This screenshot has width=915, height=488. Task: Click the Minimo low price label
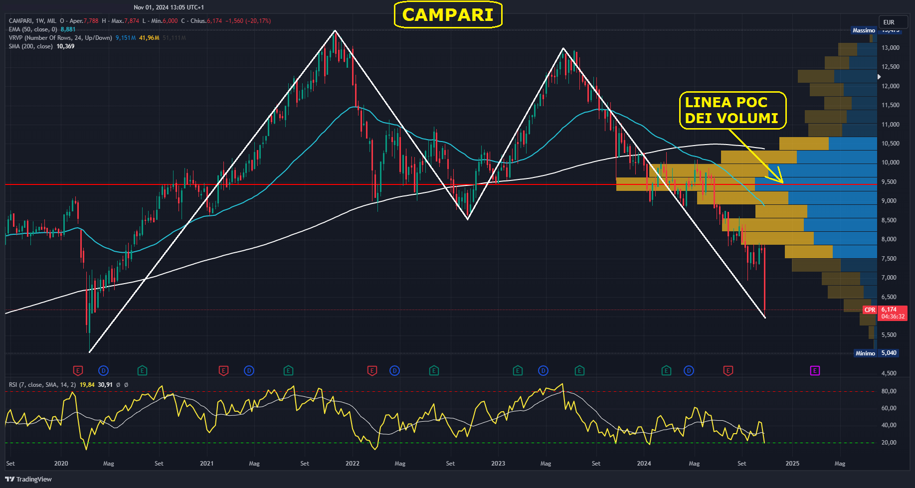tap(865, 353)
